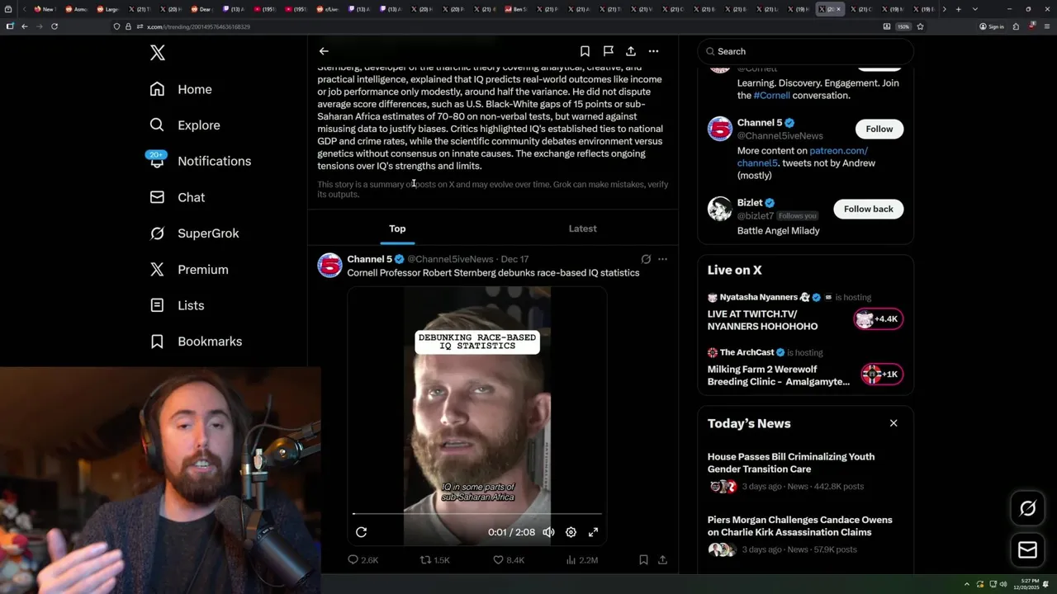Open the Channel 5 avatar on the post
Screen dimensions: 1057x594
(x=329, y=266)
